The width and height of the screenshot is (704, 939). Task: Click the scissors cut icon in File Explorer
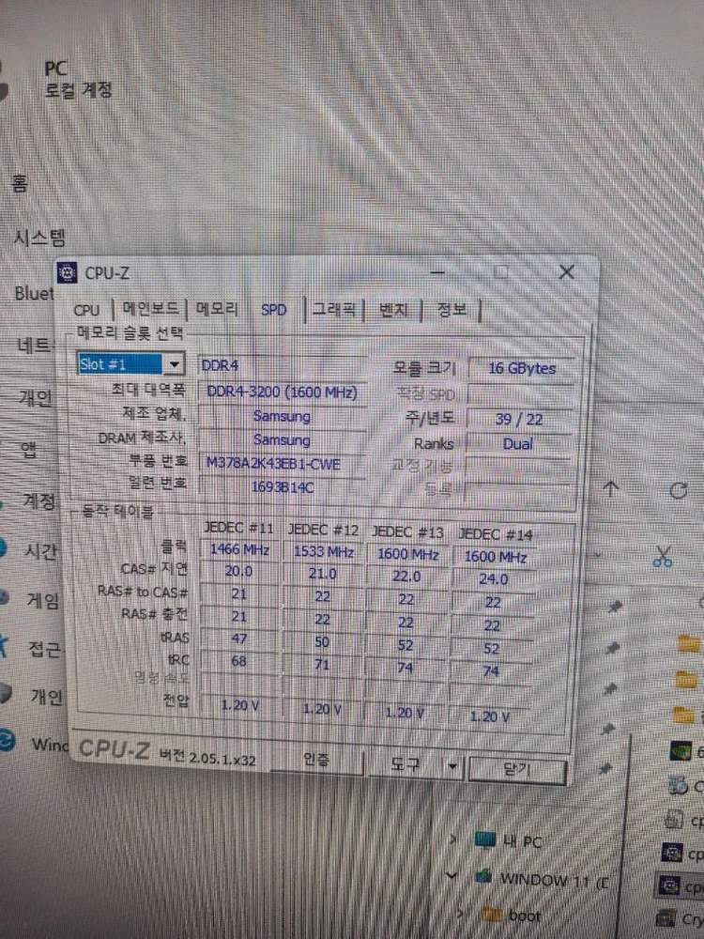pyautogui.click(x=663, y=556)
